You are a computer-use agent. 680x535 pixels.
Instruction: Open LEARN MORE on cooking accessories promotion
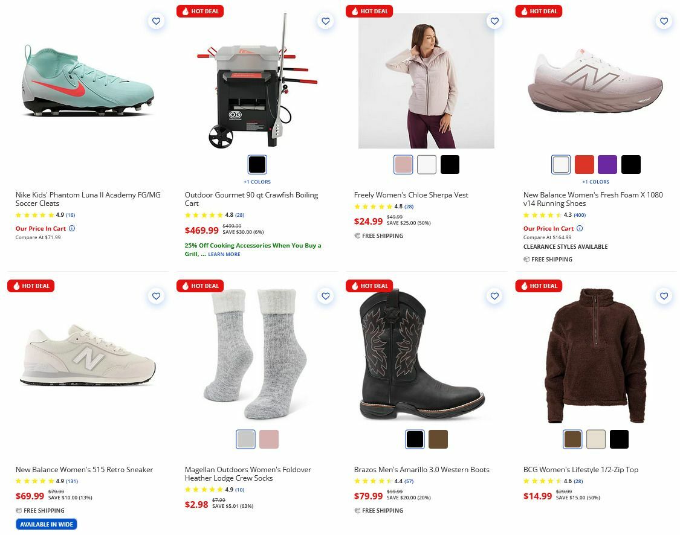pos(224,254)
